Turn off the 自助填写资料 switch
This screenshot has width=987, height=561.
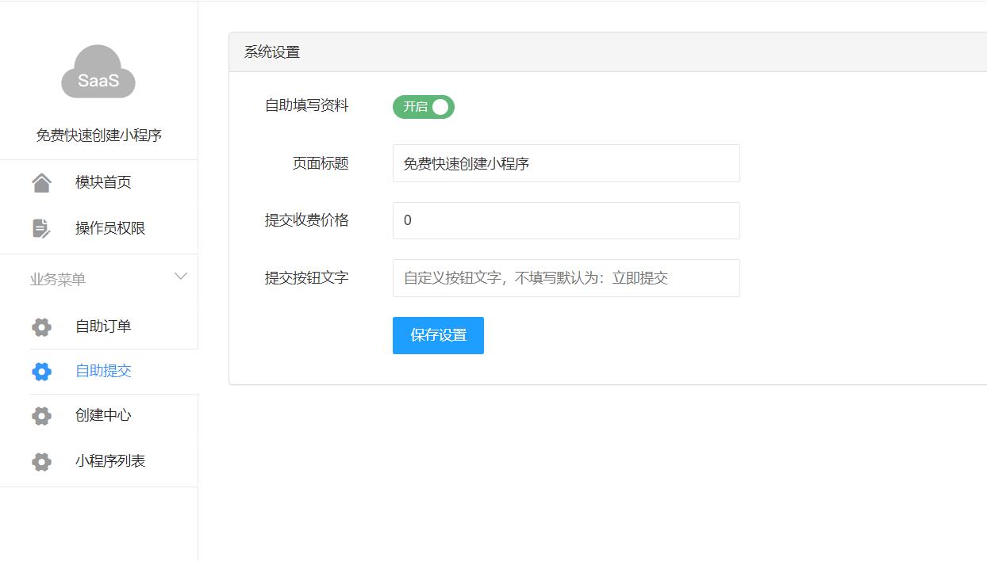[x=423, y=107]
